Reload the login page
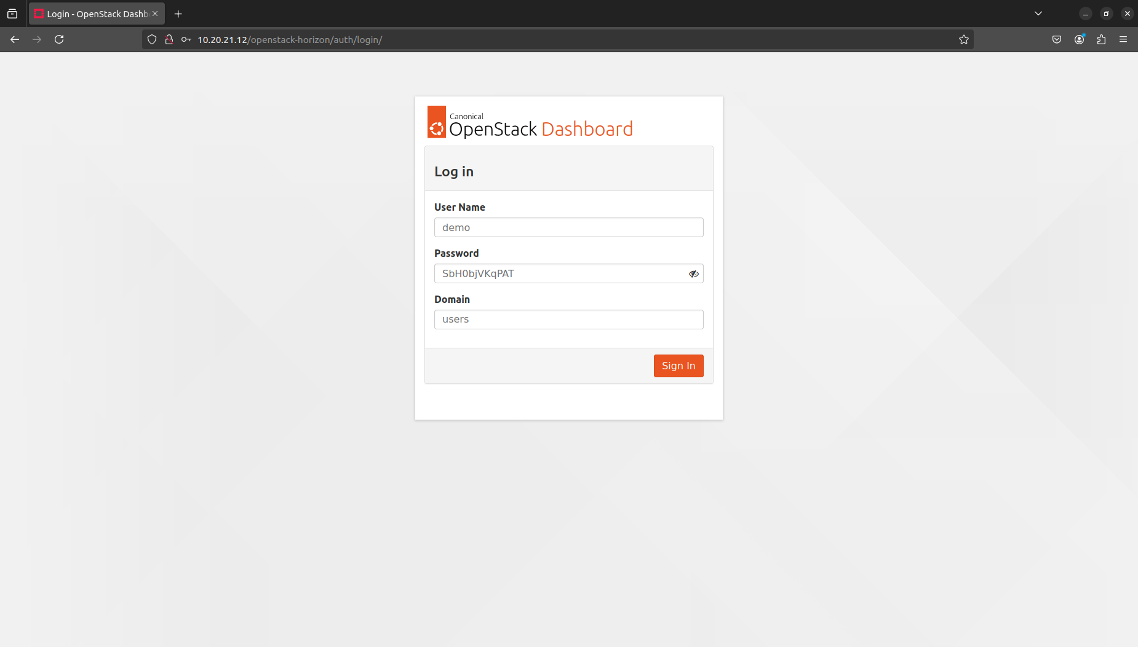 point(59,39)
